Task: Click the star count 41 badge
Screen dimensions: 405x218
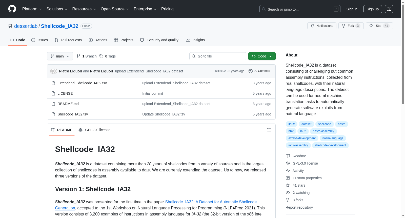Action: 386,26
